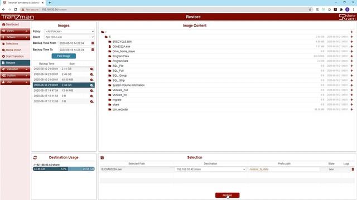
Task: Open calendar picker for Backup Time From
Action: (x=93, y=43)
